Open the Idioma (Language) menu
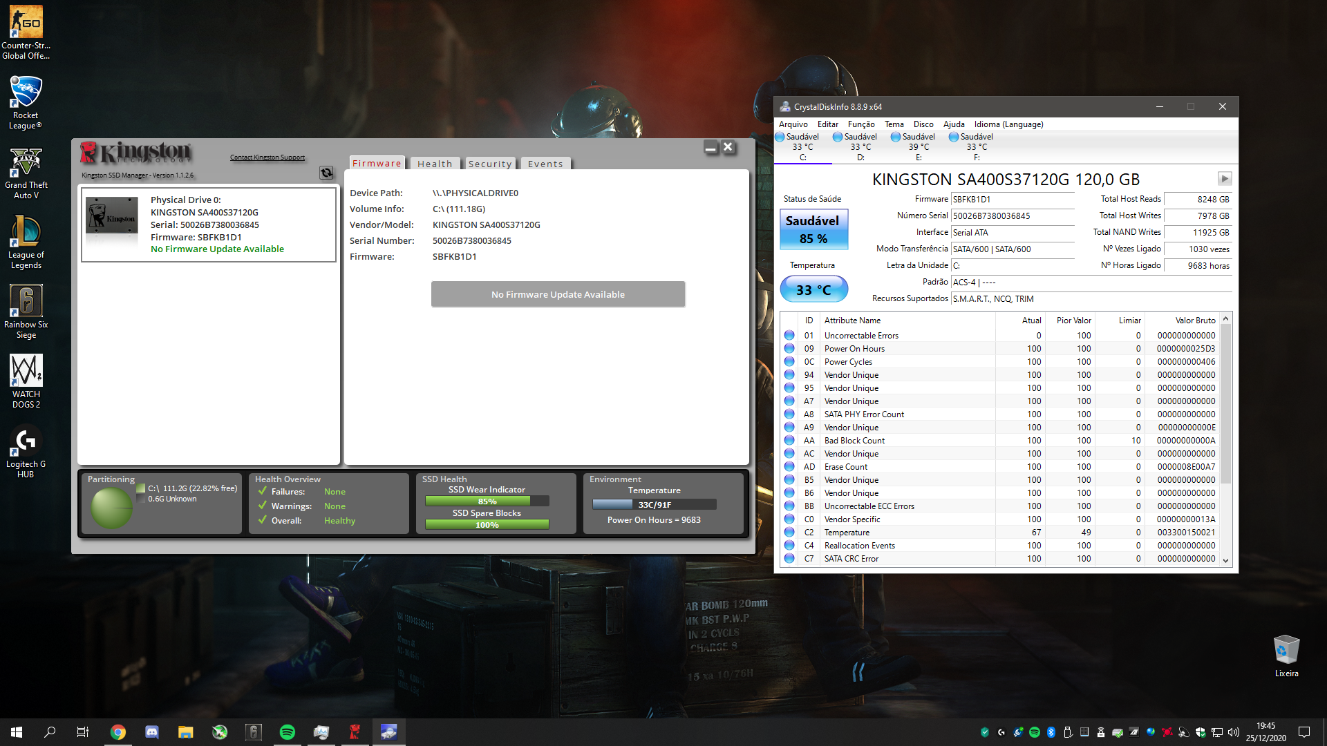Screen dimensions: 1327x746 click(1008, 124)
